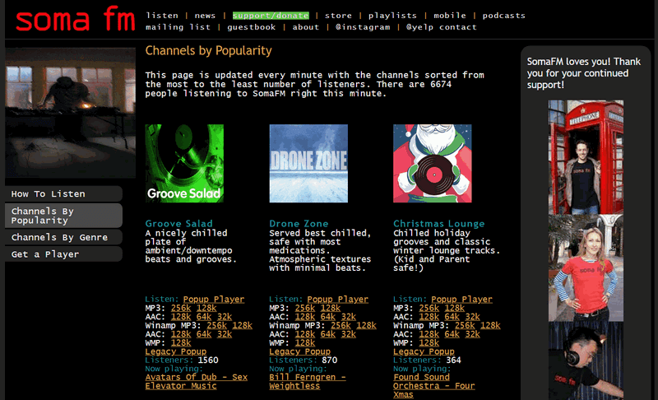Launch Drone Zone Popup Player
This screenshot has width=658, height=400.
338,300
